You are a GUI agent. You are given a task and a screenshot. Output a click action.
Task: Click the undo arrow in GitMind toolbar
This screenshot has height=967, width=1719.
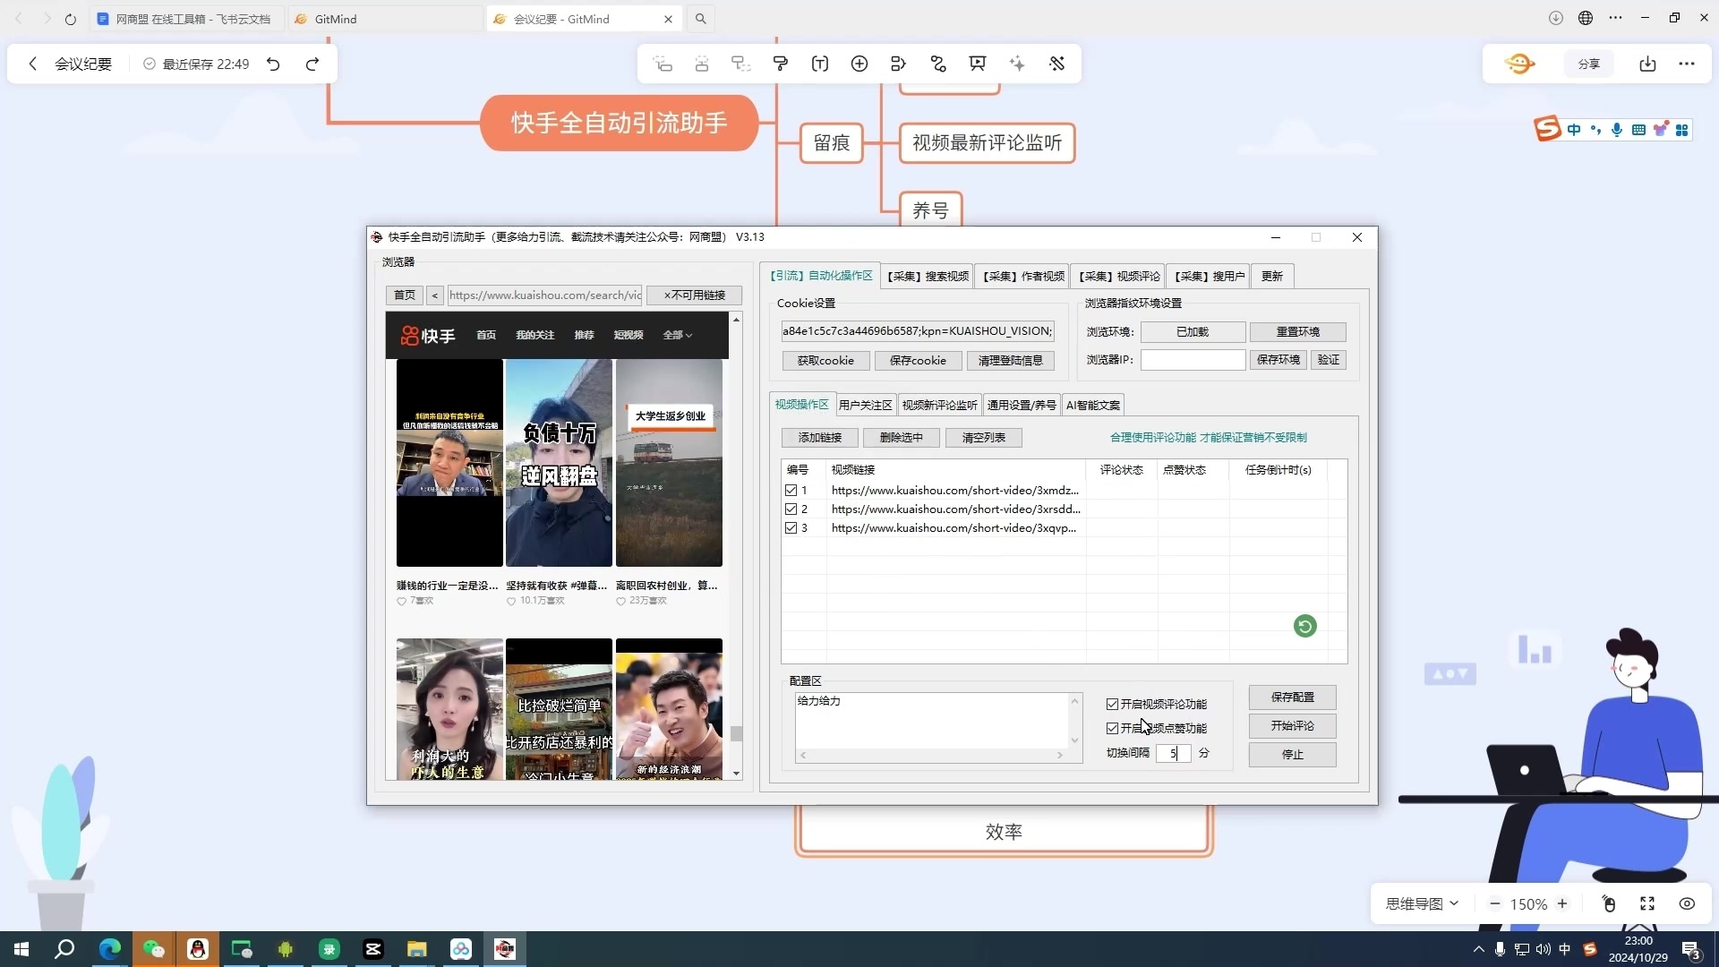[273, 64]
